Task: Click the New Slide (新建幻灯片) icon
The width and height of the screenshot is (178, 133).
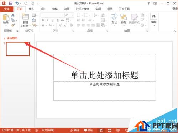Action: pos(26,17)
